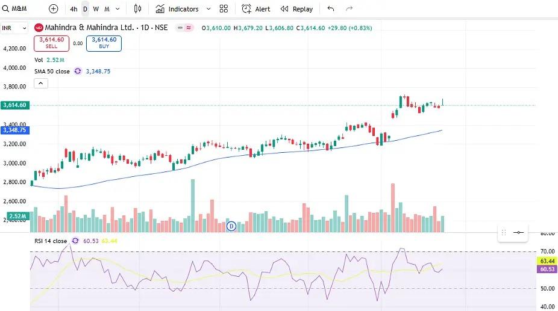The height and width of the screenshot is (311, 558).
Task: Select the Vol 2.52M indicator legend
Action: [49, 60]
